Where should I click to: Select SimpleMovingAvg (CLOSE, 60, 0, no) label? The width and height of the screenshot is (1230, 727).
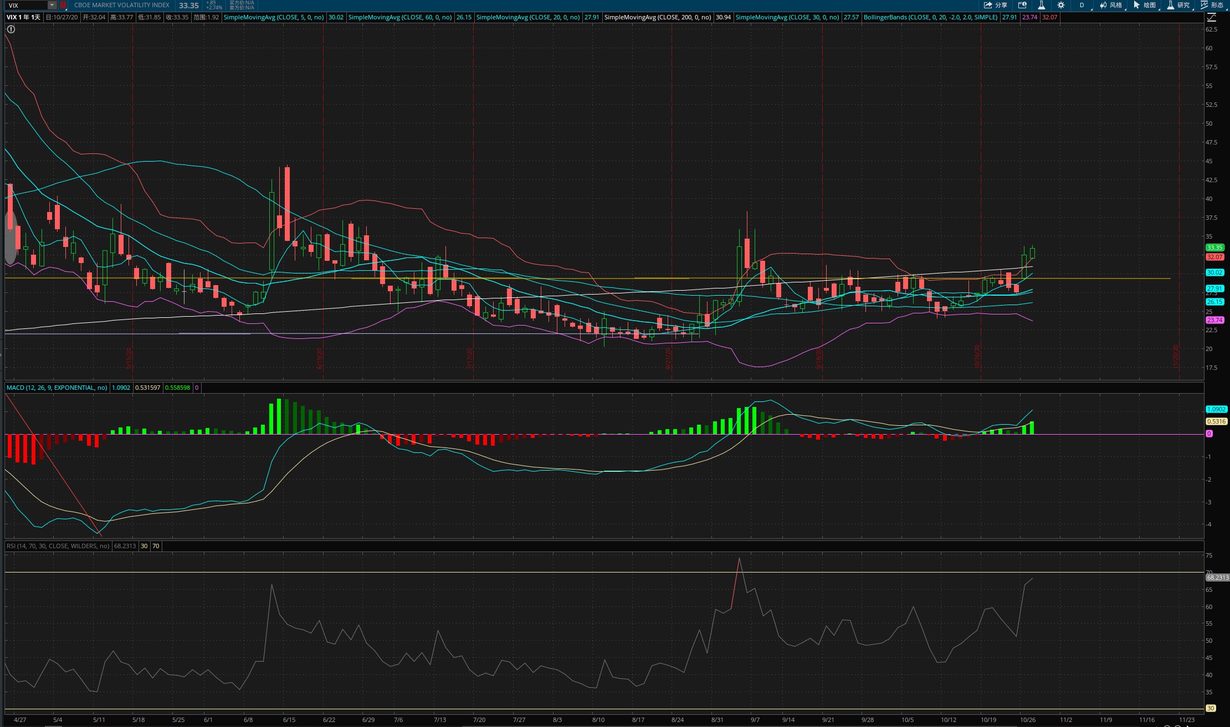[400, 17]
